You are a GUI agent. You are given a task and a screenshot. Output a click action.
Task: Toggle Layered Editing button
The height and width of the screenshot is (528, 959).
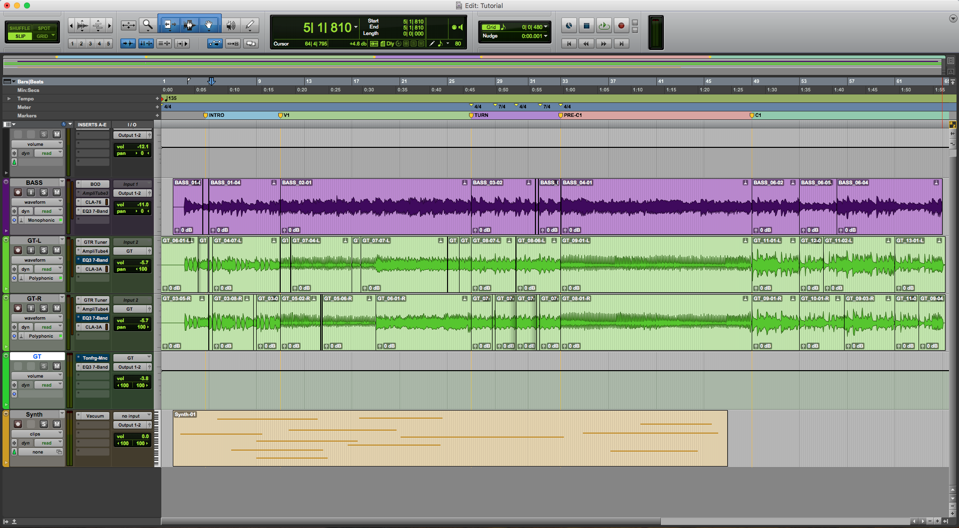[251, 43]
